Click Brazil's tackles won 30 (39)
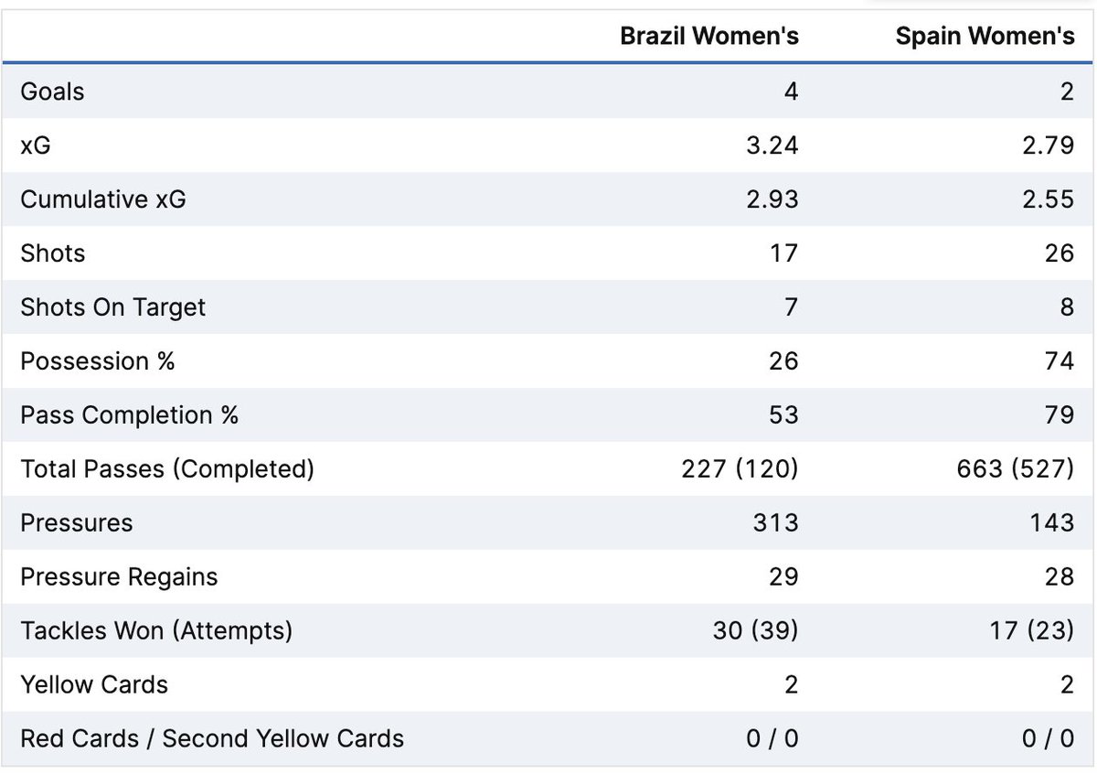The height and width of the screenshot is (774, 1097). pos(756,631)
